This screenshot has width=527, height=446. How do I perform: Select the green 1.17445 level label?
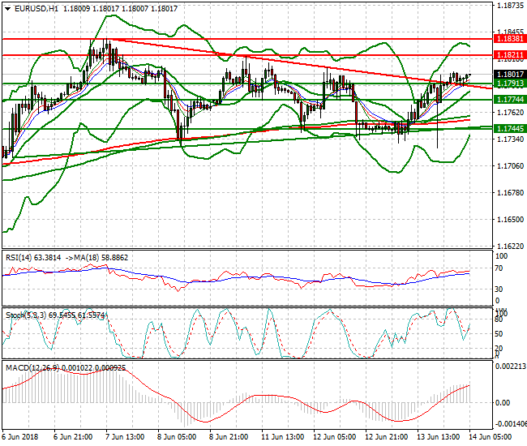[x=510, y=128]
